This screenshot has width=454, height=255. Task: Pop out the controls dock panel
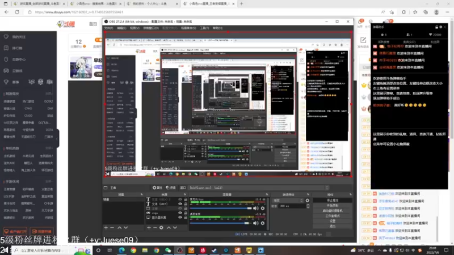351,194
